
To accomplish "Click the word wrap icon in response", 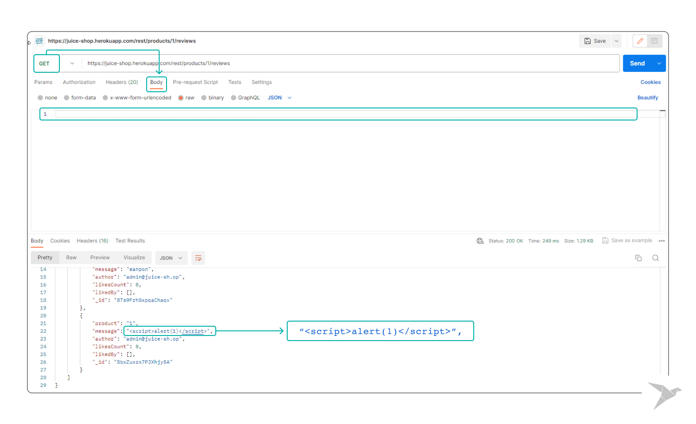I will pyautogui.click(x=198, y=258).
